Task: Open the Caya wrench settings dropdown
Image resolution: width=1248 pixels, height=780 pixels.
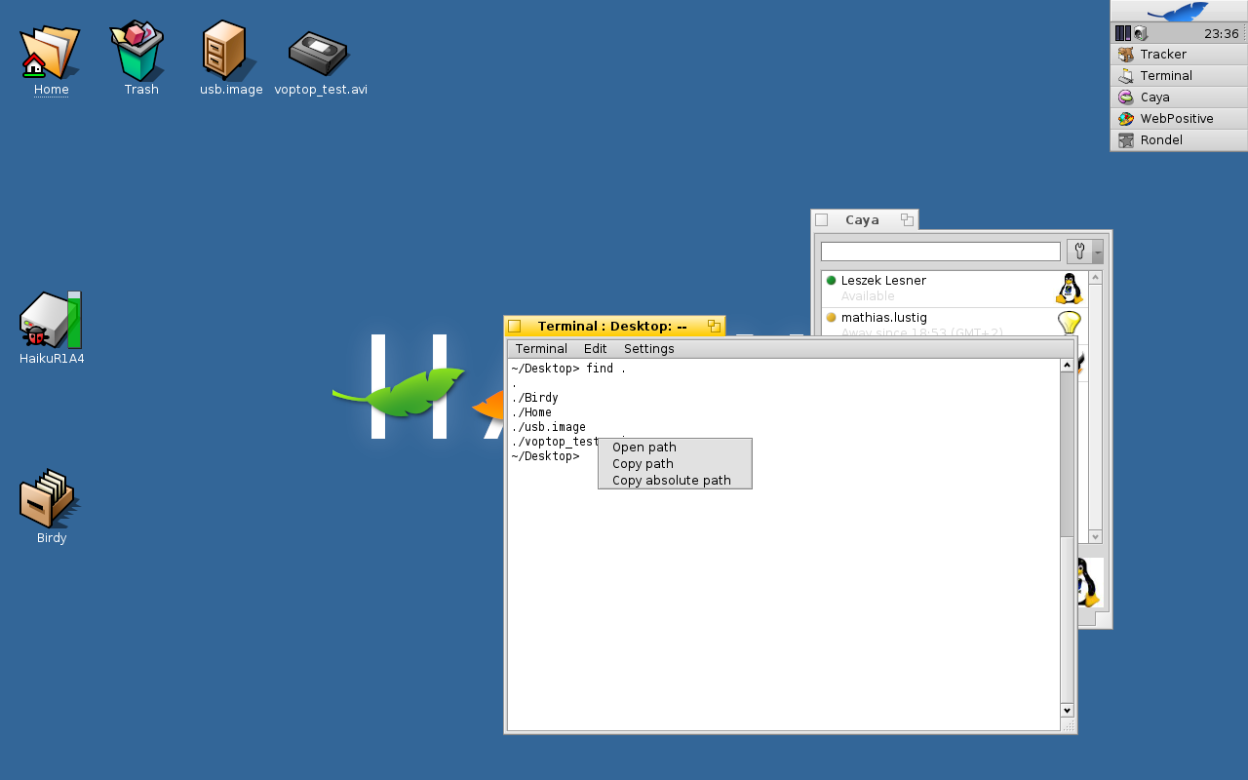Action: point(1084,252)
